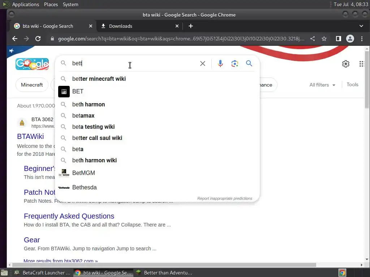The image size is (370, 277).
Task: Open the System menu
Action: [x=70, y=4]
